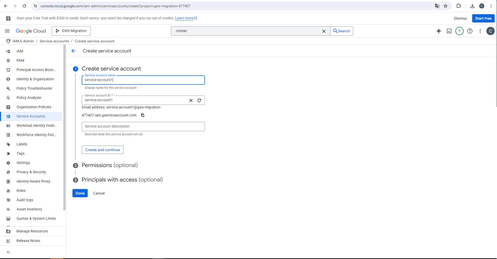
Task: Clear the search box text
Action: click(324, 31)
